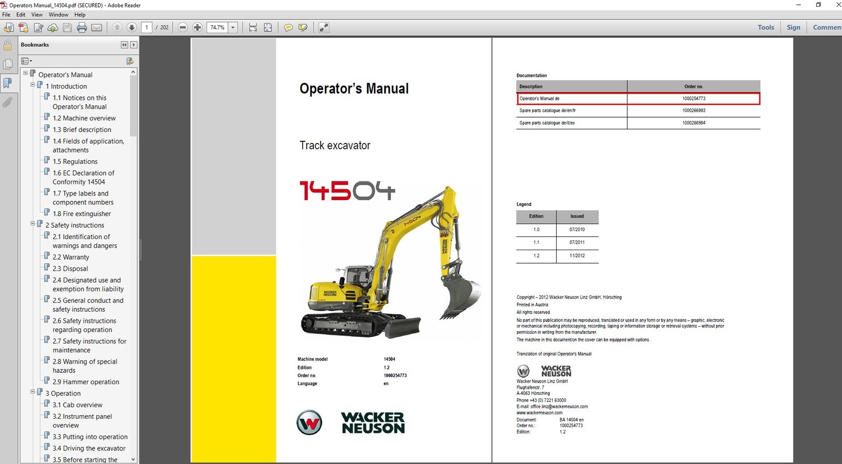
Task: Click the page number input field
Action: tap(147, 27)
